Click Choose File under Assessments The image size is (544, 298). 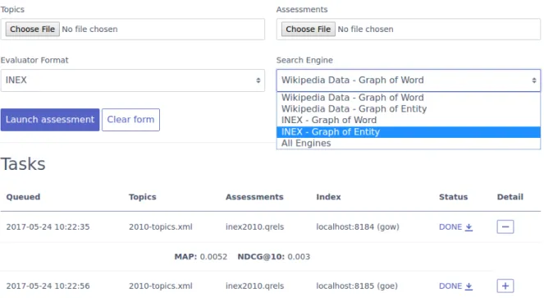[308, 30]
